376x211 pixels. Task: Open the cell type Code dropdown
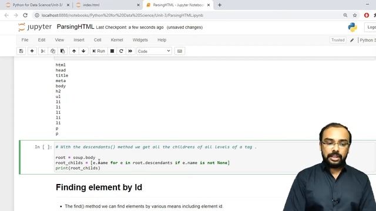coord(154,51)
